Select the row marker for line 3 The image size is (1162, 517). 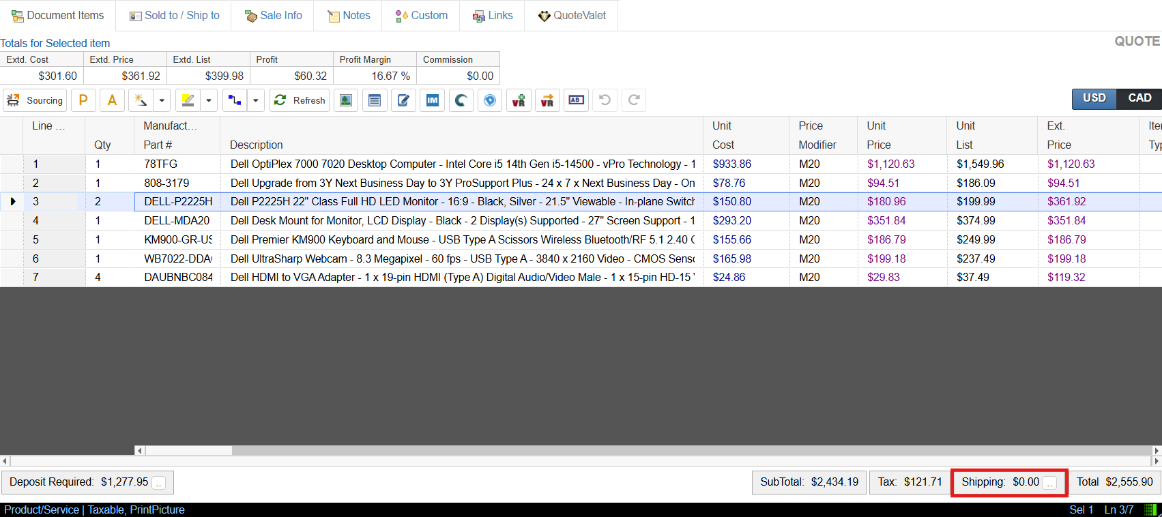pos(12,202)
